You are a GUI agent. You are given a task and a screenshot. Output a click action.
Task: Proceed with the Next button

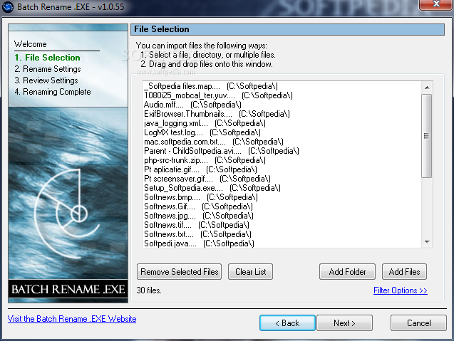[344, 322]
